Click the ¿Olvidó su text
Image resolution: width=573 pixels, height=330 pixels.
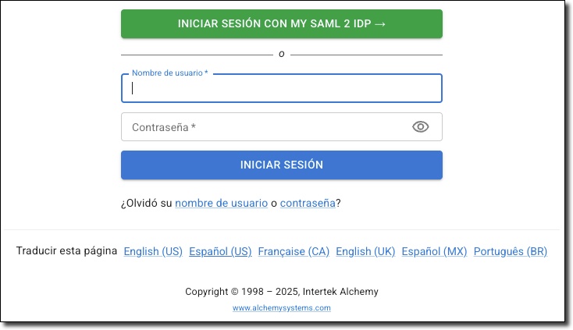click(x=146, y=203)
